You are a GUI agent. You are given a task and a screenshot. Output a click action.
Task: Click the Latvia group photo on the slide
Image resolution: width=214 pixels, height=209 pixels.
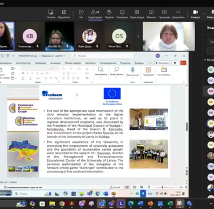coord(148,154)
